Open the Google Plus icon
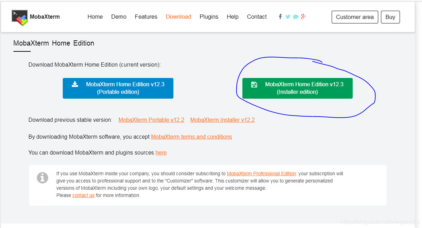 coord(303,16)
